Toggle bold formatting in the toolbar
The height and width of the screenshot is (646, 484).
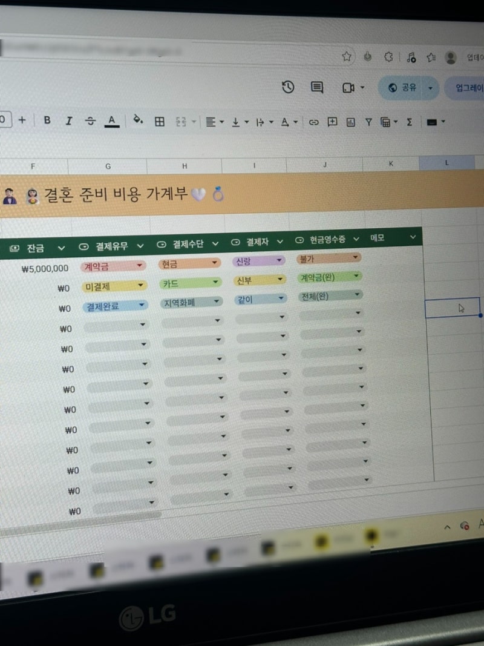pyautogui.click(x=47, y=120)
